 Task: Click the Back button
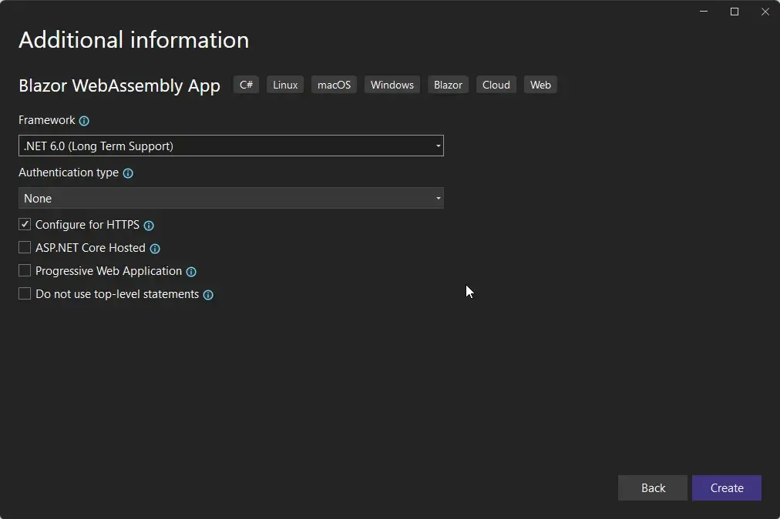click(x=652, y=487)
